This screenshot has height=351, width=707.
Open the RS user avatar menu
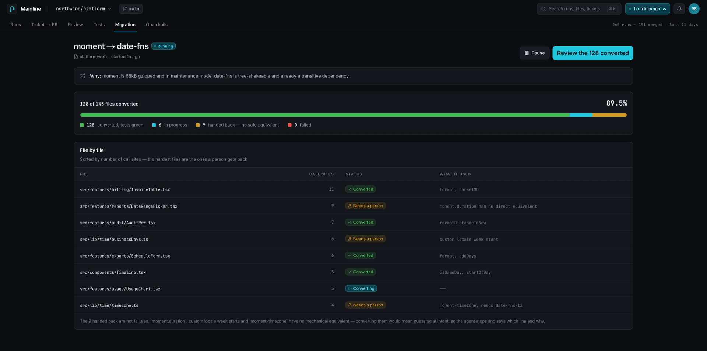pos(694,9)
